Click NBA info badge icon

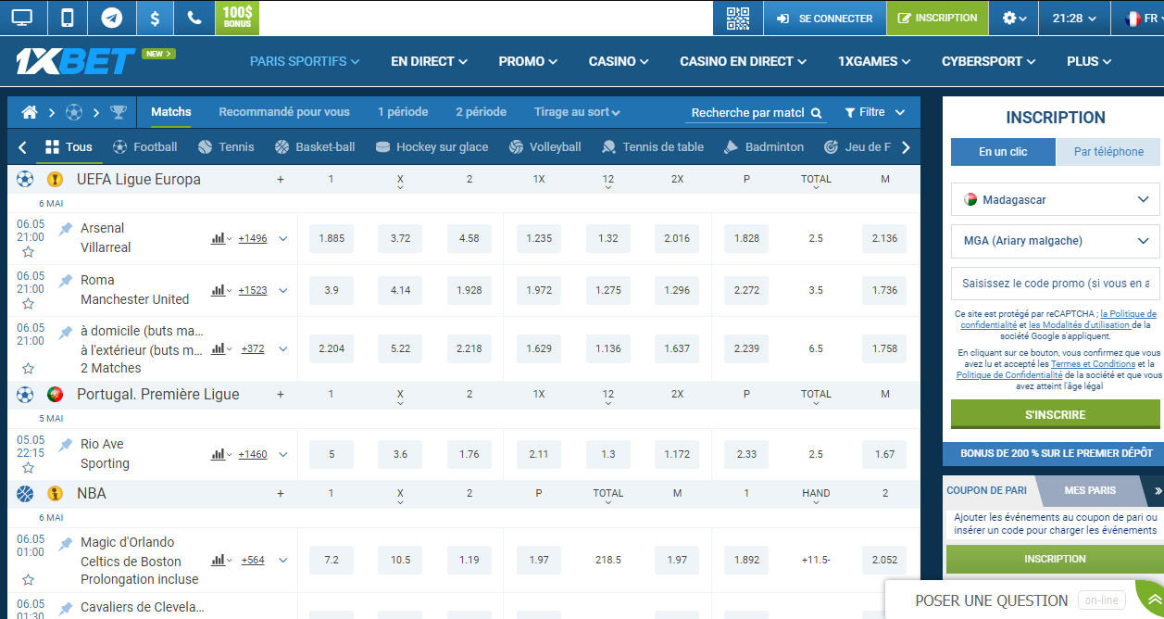55,493
